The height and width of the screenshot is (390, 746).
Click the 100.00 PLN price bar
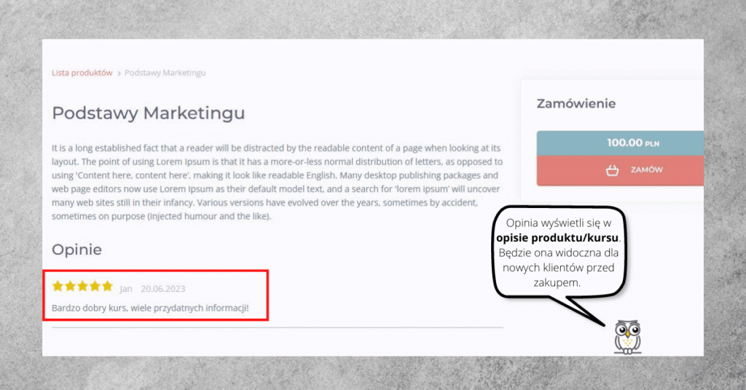pyautogui.click(x=620, y=143)
